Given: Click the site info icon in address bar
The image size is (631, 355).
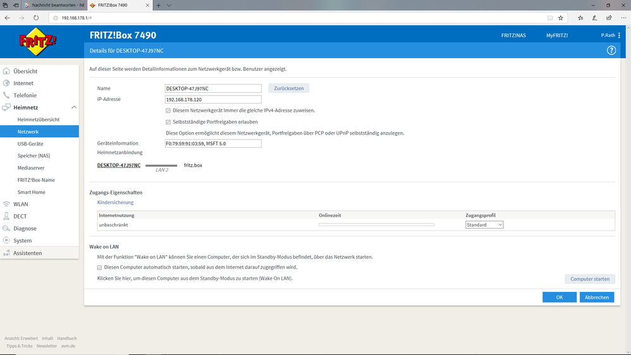Looking at the screenshot, I should point(56,18).
